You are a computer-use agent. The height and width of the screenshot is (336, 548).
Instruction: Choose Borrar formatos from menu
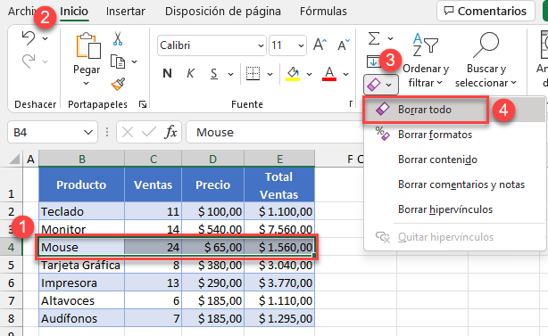tap(454, 135)
